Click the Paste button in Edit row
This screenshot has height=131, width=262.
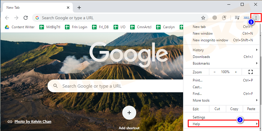[x=251, y=109]
